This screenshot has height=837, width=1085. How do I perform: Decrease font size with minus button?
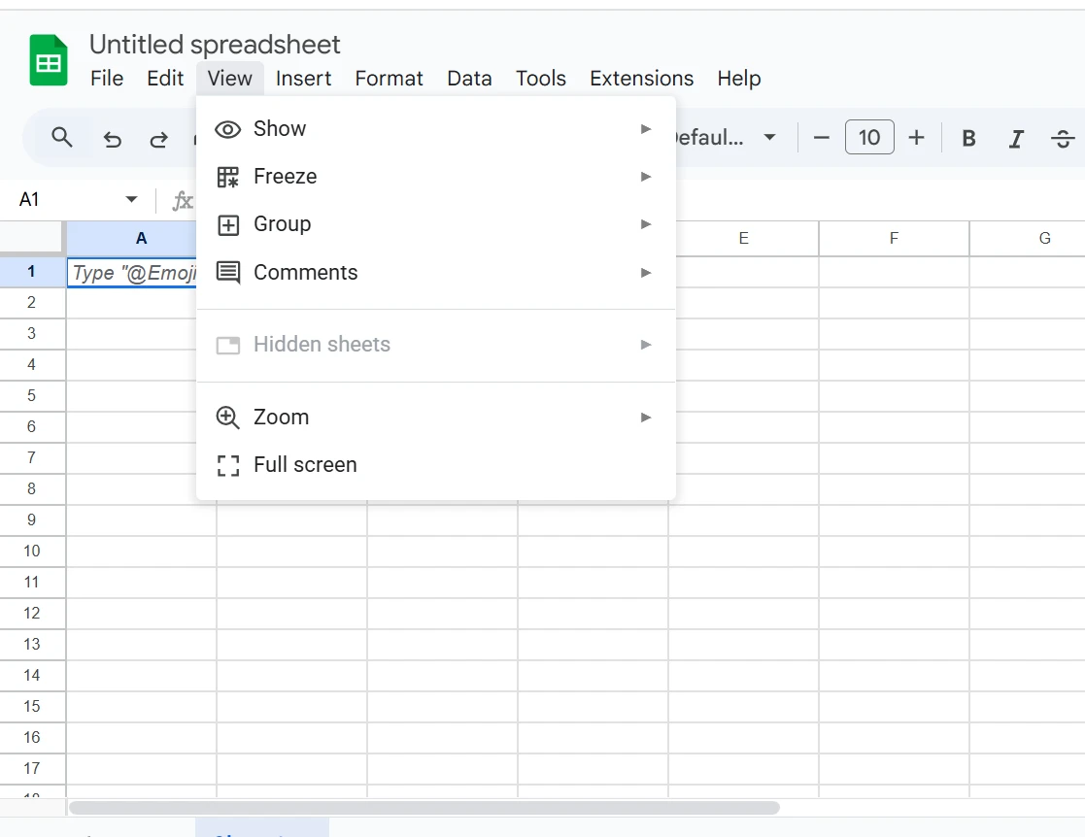point(822,138)
